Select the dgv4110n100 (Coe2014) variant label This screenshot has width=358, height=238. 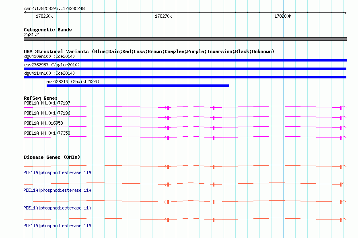(x=49, y=73)
